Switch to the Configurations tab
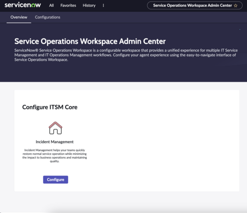The width and height of the screenshot is (247, 213). click(x=47, y=17)
